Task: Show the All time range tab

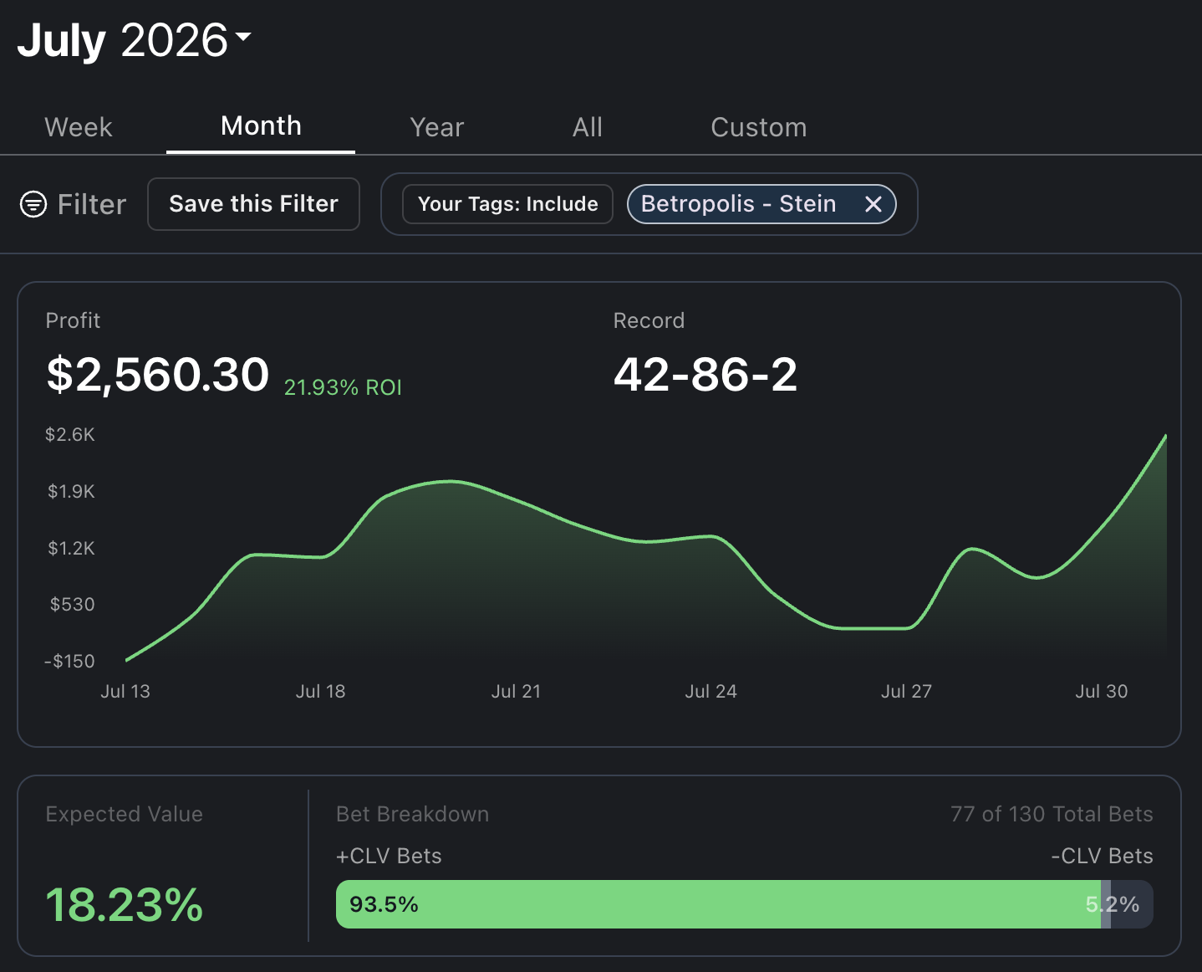Action: pyautogui.click(x=588, y=127)
